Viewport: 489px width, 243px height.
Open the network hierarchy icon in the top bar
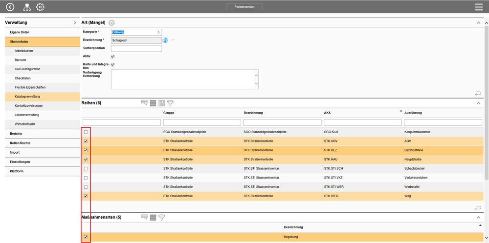(26, 7)
